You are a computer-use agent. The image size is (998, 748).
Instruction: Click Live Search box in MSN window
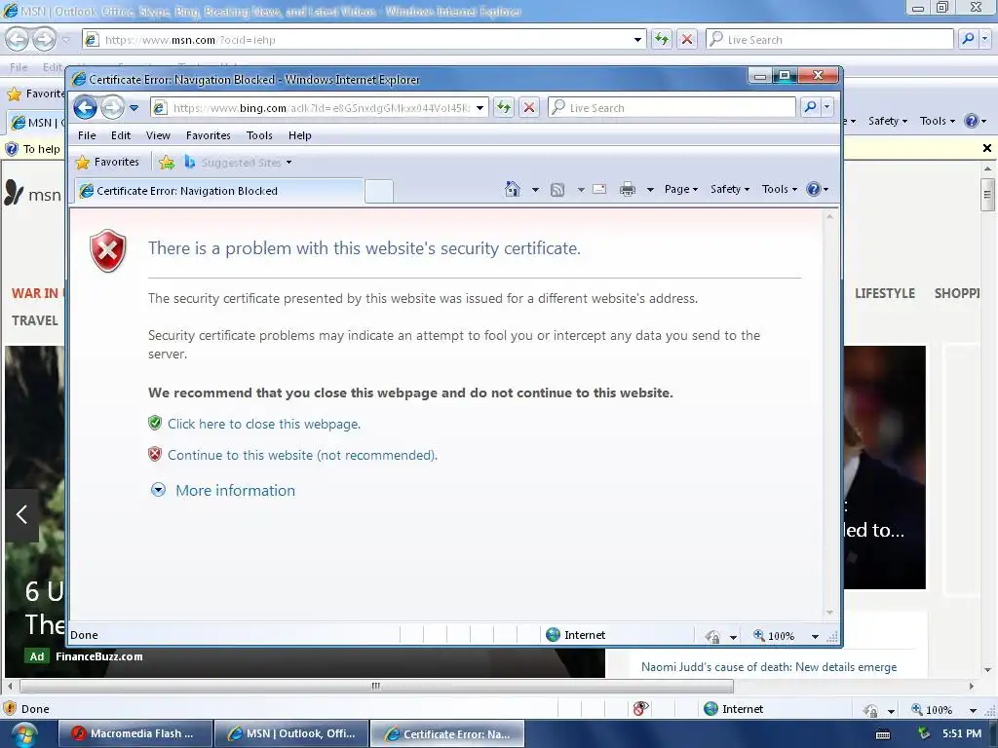829,39
